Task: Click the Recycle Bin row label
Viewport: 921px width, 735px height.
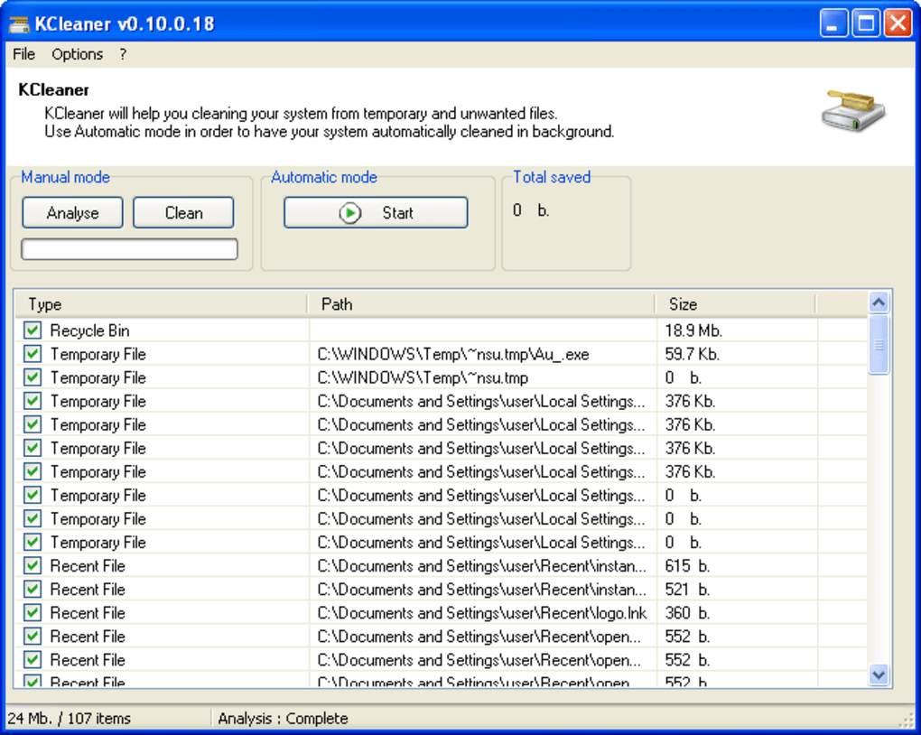Action: pos(89,330)
